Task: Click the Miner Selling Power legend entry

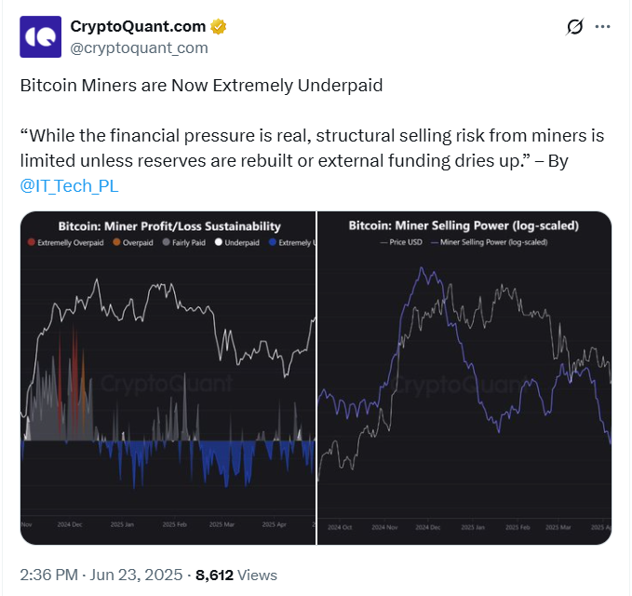Action: [x=493, y=242]
